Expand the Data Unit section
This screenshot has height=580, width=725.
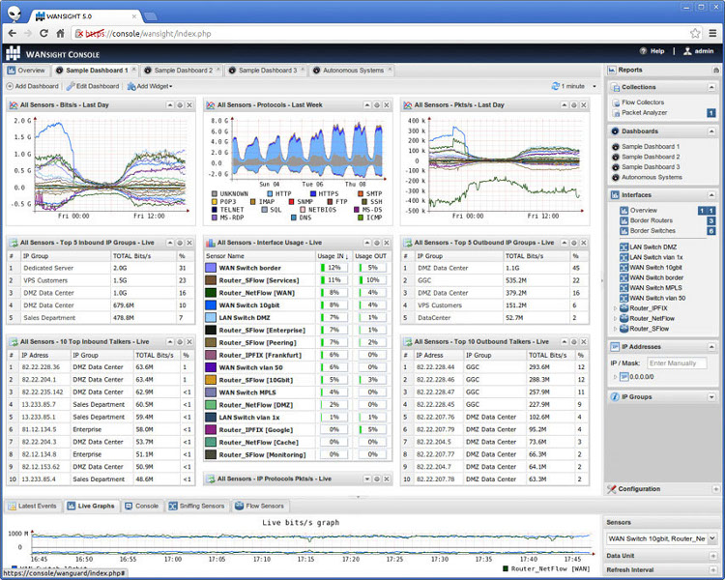coord(712,556)
